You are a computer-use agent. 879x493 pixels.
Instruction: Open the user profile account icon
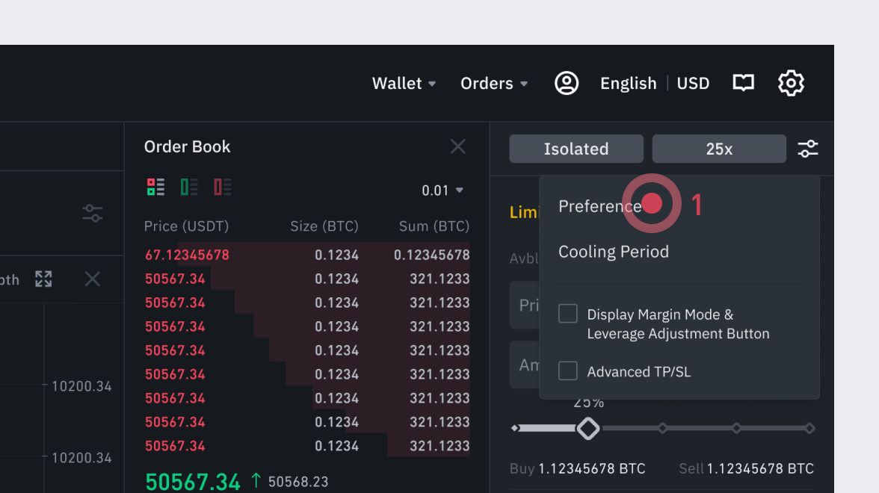point(567,83)
